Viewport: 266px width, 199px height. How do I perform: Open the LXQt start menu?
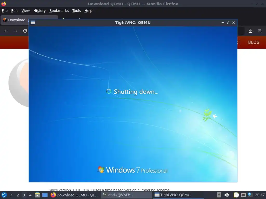click(x=4, y=195)
